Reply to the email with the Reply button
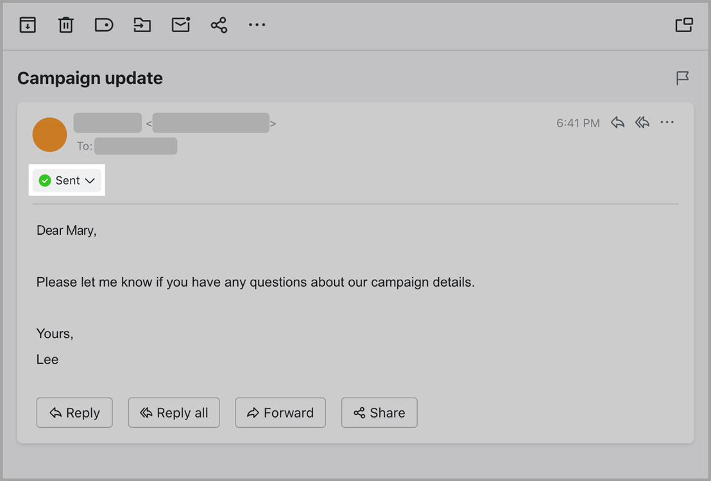Viewport: 711px width, 481px height. pos(74,412)
